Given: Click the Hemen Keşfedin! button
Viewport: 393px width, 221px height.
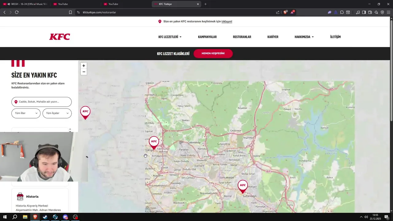Looking at the screenshot, I should (213, 53).
